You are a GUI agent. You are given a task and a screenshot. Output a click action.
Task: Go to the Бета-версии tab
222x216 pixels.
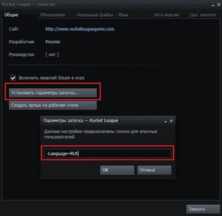[x=166, y=15]
